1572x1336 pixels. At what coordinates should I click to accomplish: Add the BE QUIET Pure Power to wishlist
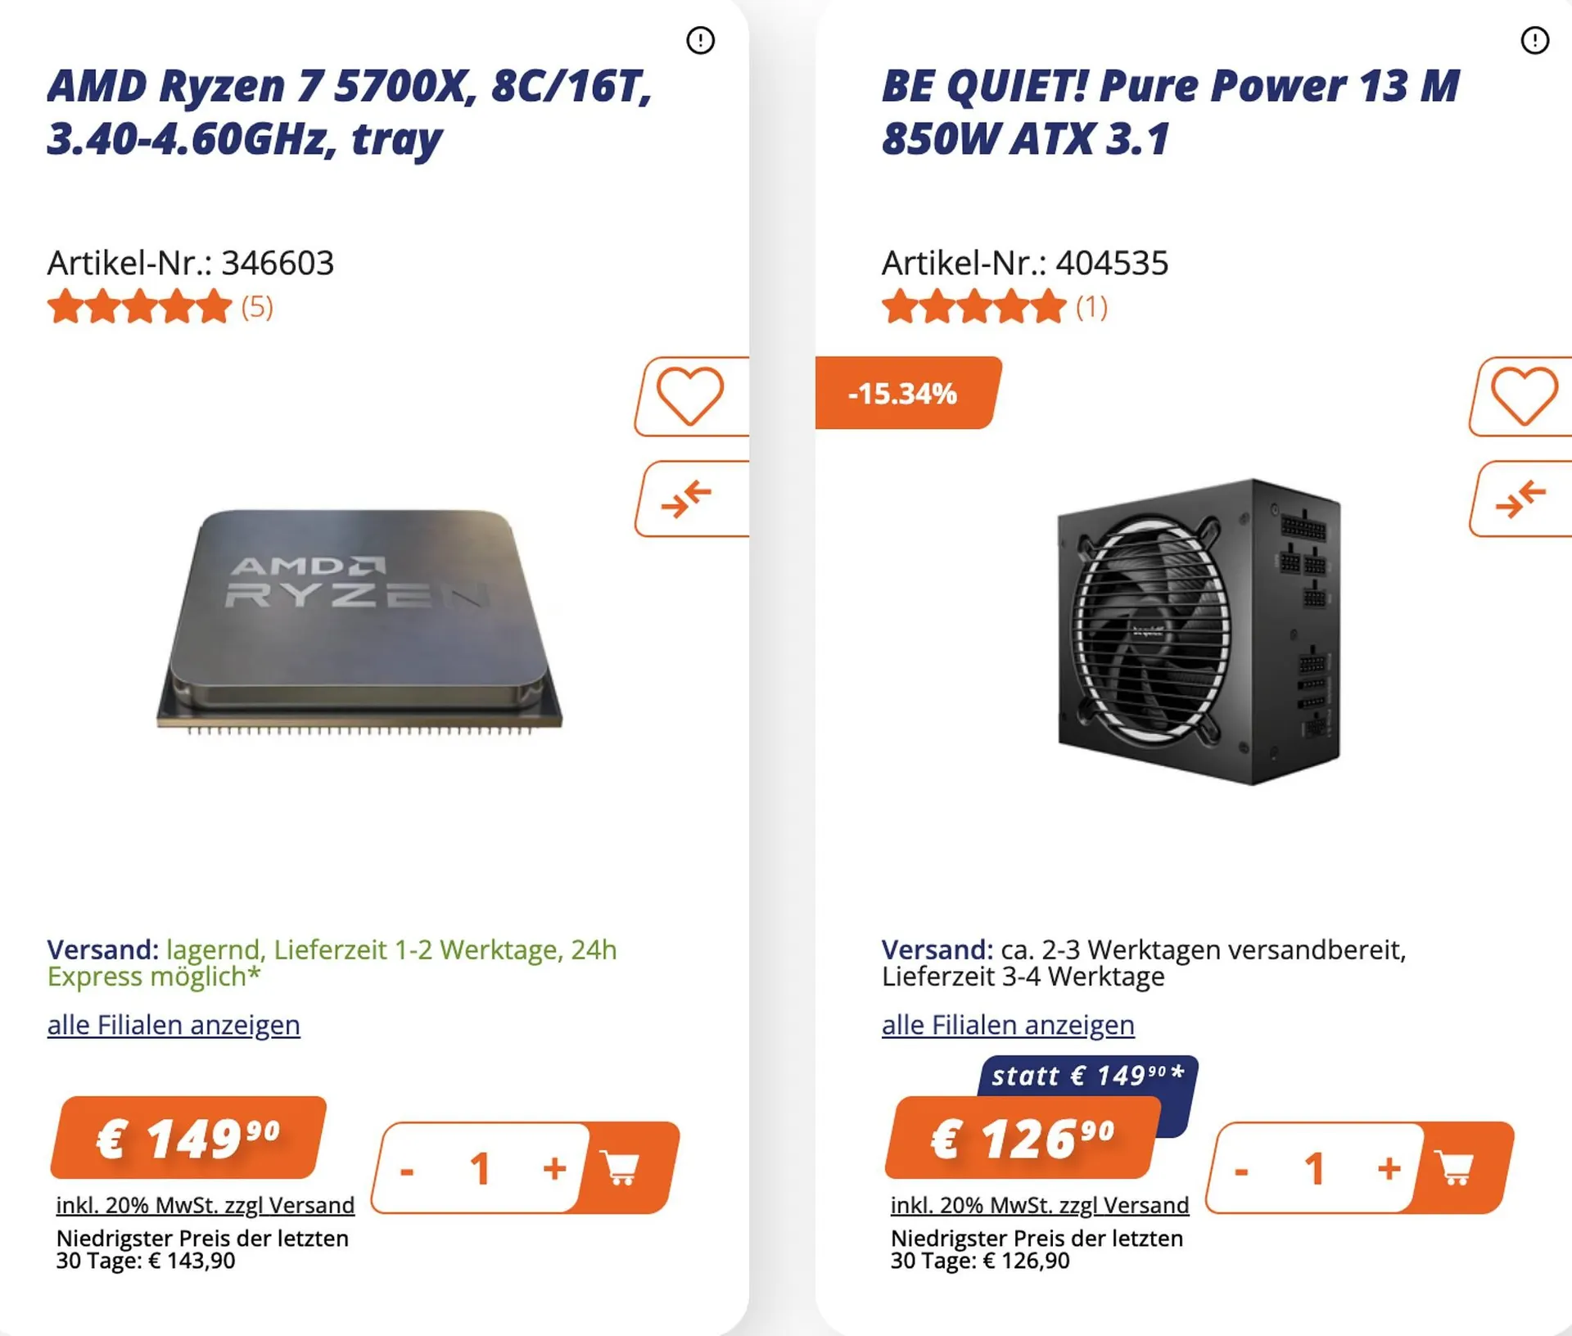1524,396
